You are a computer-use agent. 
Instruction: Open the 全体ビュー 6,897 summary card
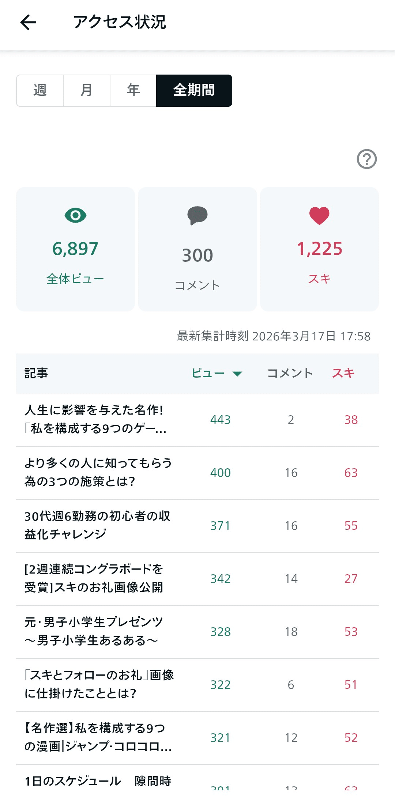pos(75,249)
